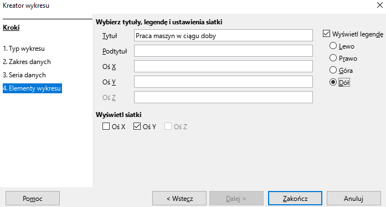Screen dimensions: 386x207
Task: Uncheck the Wyświetl legendę checkbox
Action: (326, 34)
